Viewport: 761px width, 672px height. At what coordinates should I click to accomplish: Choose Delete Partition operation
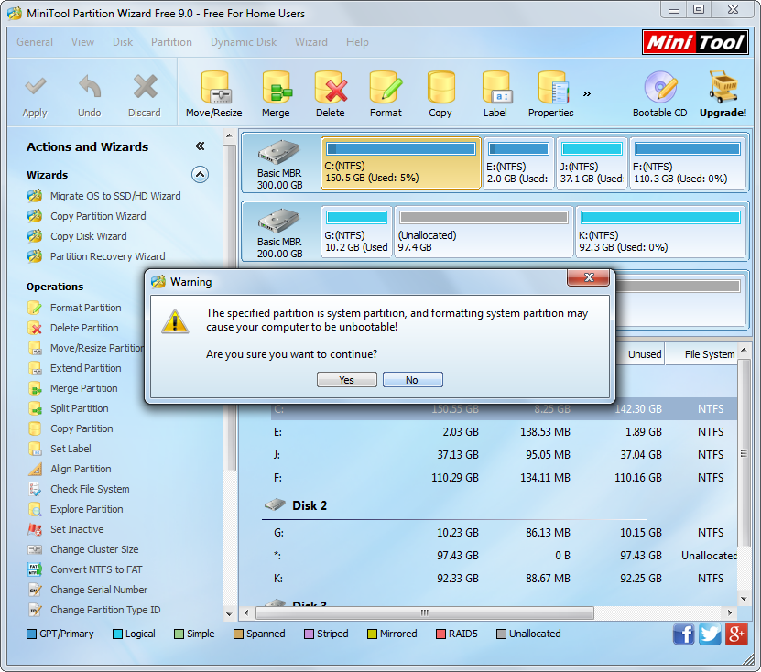[x=84, y=328]
